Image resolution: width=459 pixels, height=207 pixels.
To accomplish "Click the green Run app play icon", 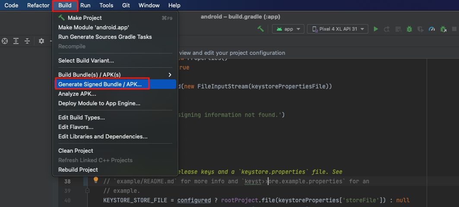I will [376, 29].
